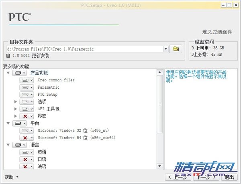This screenshot has height=184, width=241.
Task: Select Microsoft Windows 64 位 (x86e_win64) row
Action: tap(76, 137)
